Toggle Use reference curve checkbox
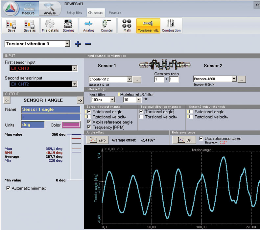 click(201, 138)
